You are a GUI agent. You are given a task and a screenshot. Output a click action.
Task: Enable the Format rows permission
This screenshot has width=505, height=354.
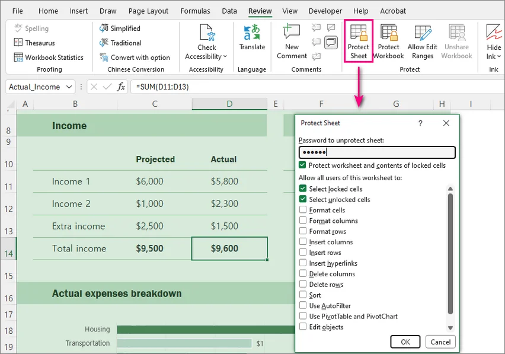pos(303,231)
